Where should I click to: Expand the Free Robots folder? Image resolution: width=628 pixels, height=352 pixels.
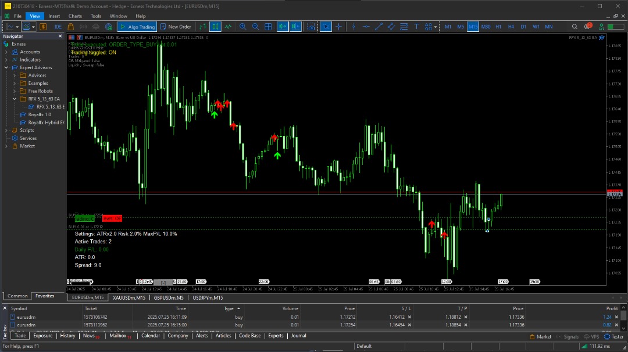[15, 91]
